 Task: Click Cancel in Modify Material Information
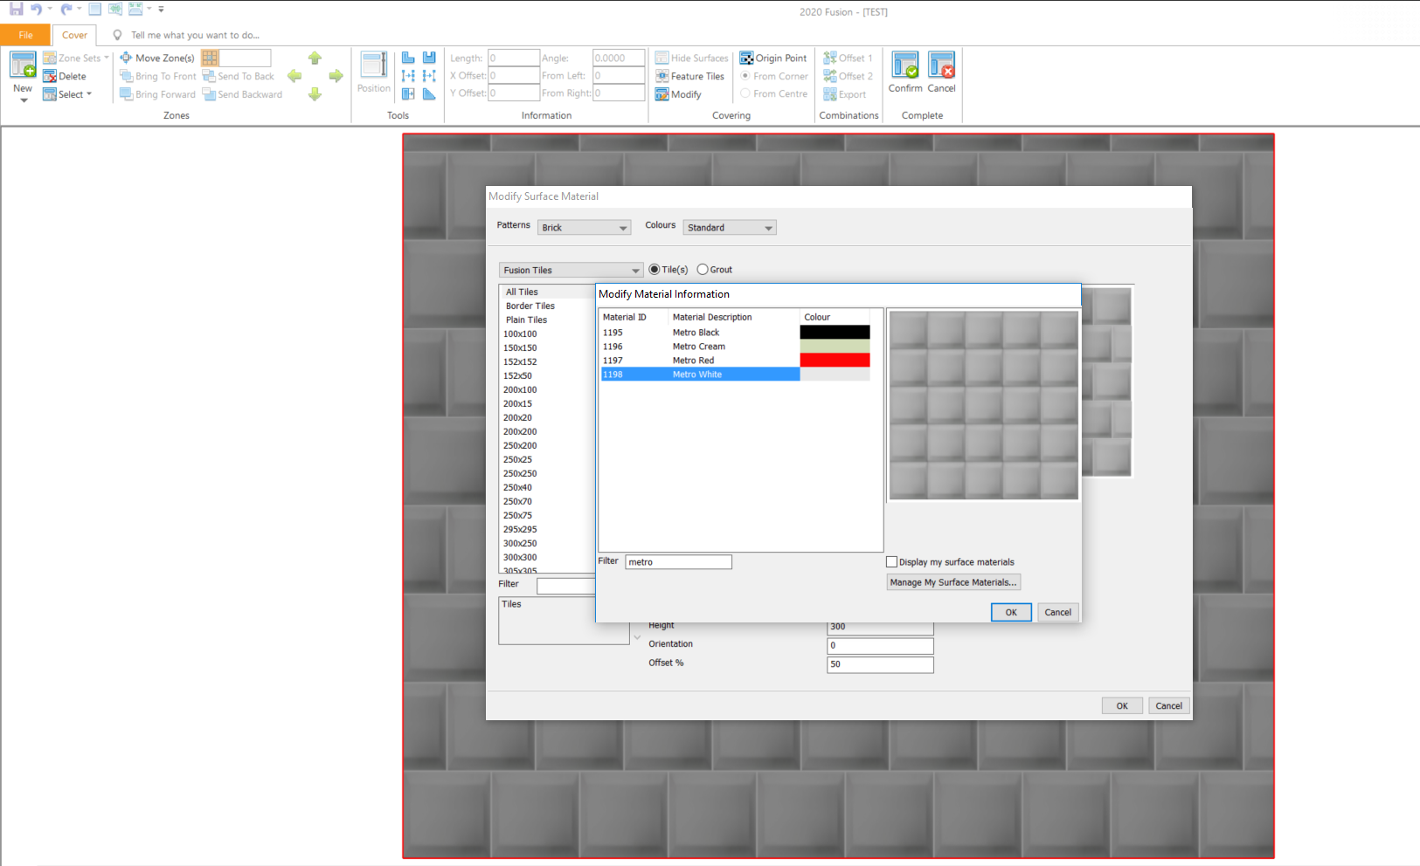point(1058,612)
